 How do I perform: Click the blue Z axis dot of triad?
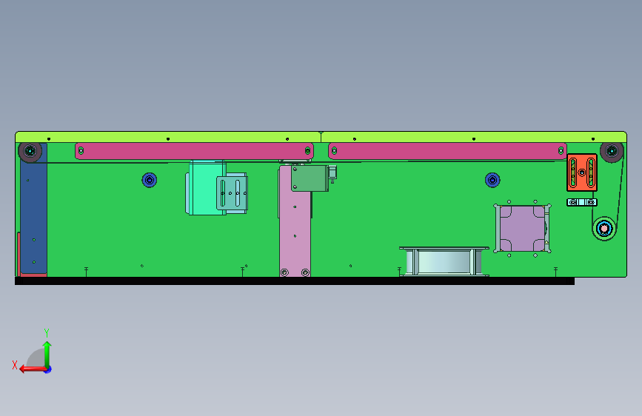click(x=48, y=369)
